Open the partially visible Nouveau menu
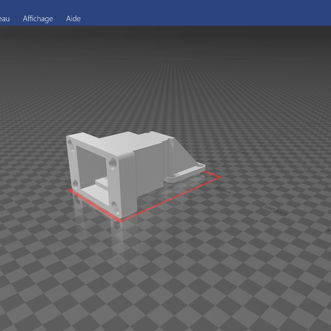This screenshot has width=331, height=331. (x=4, y=19)
